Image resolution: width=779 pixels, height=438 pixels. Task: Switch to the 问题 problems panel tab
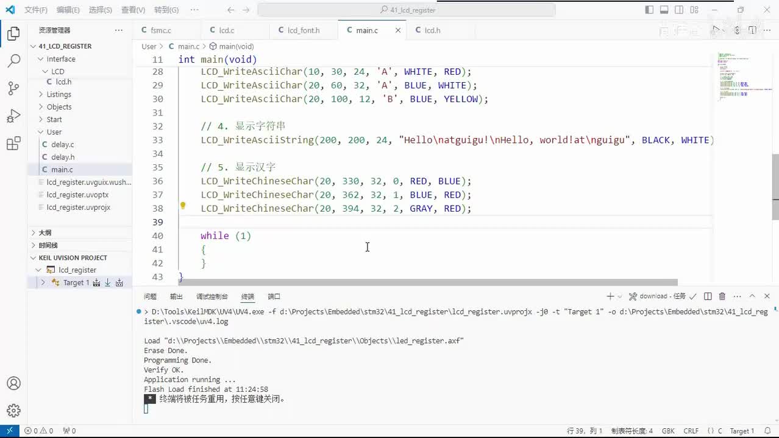coord(150,296)
